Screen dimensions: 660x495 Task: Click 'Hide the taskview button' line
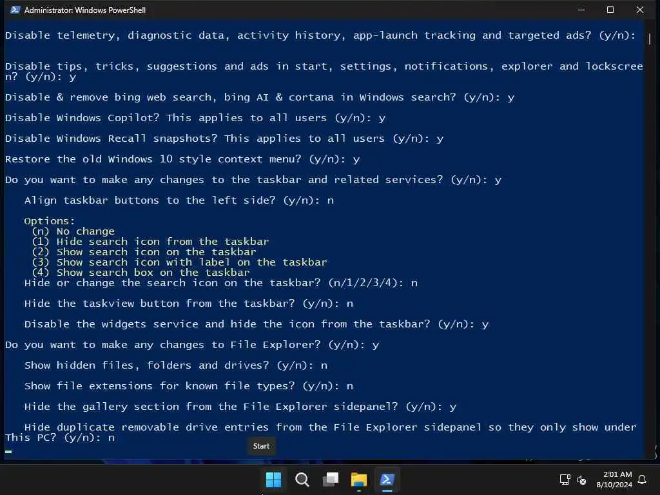[x=189, y=304]
